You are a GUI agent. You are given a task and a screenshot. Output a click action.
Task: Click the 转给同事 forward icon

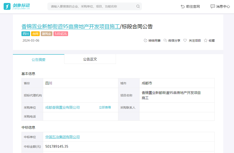[x=145, y=41]
